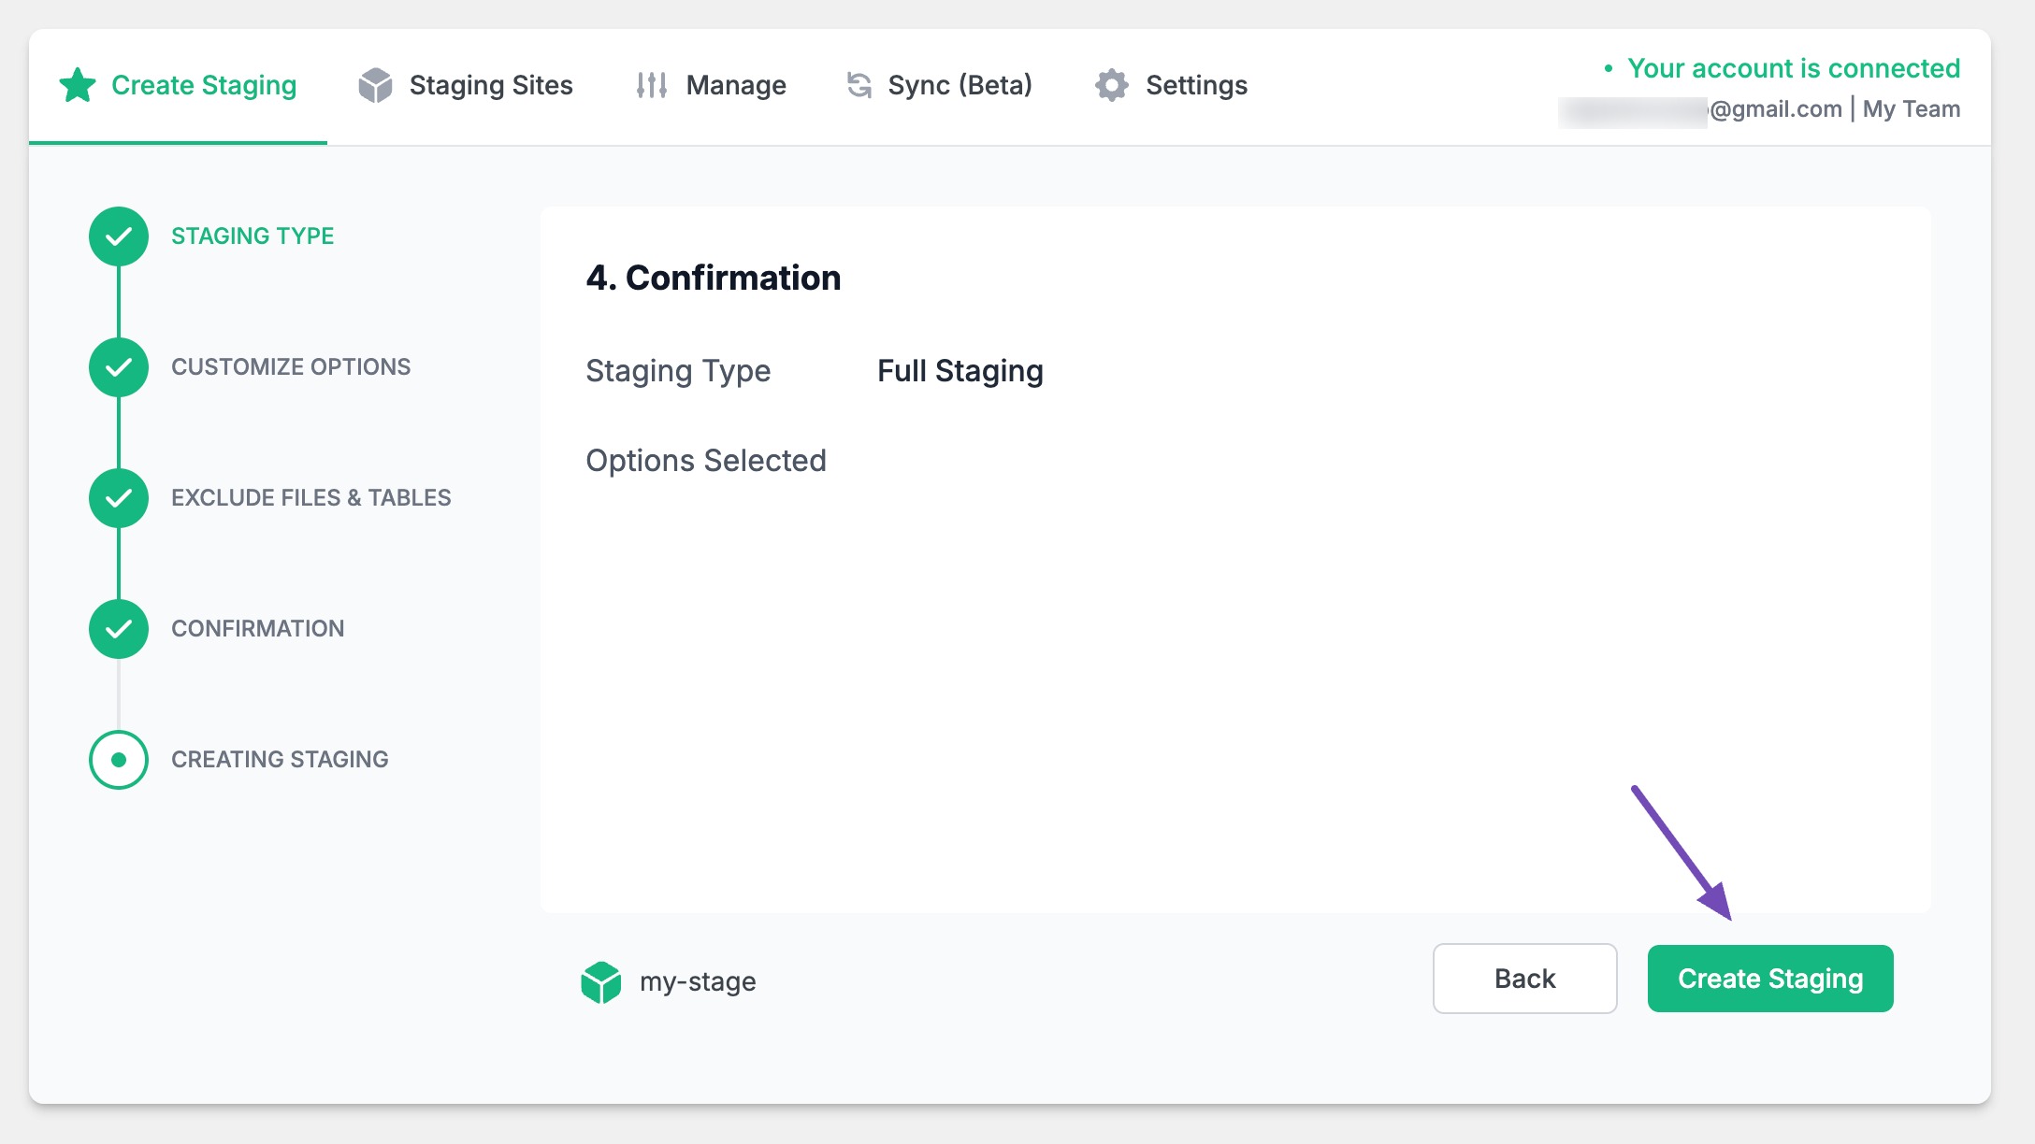Click the Staging Type step checkmark

(x=119, y=236)
